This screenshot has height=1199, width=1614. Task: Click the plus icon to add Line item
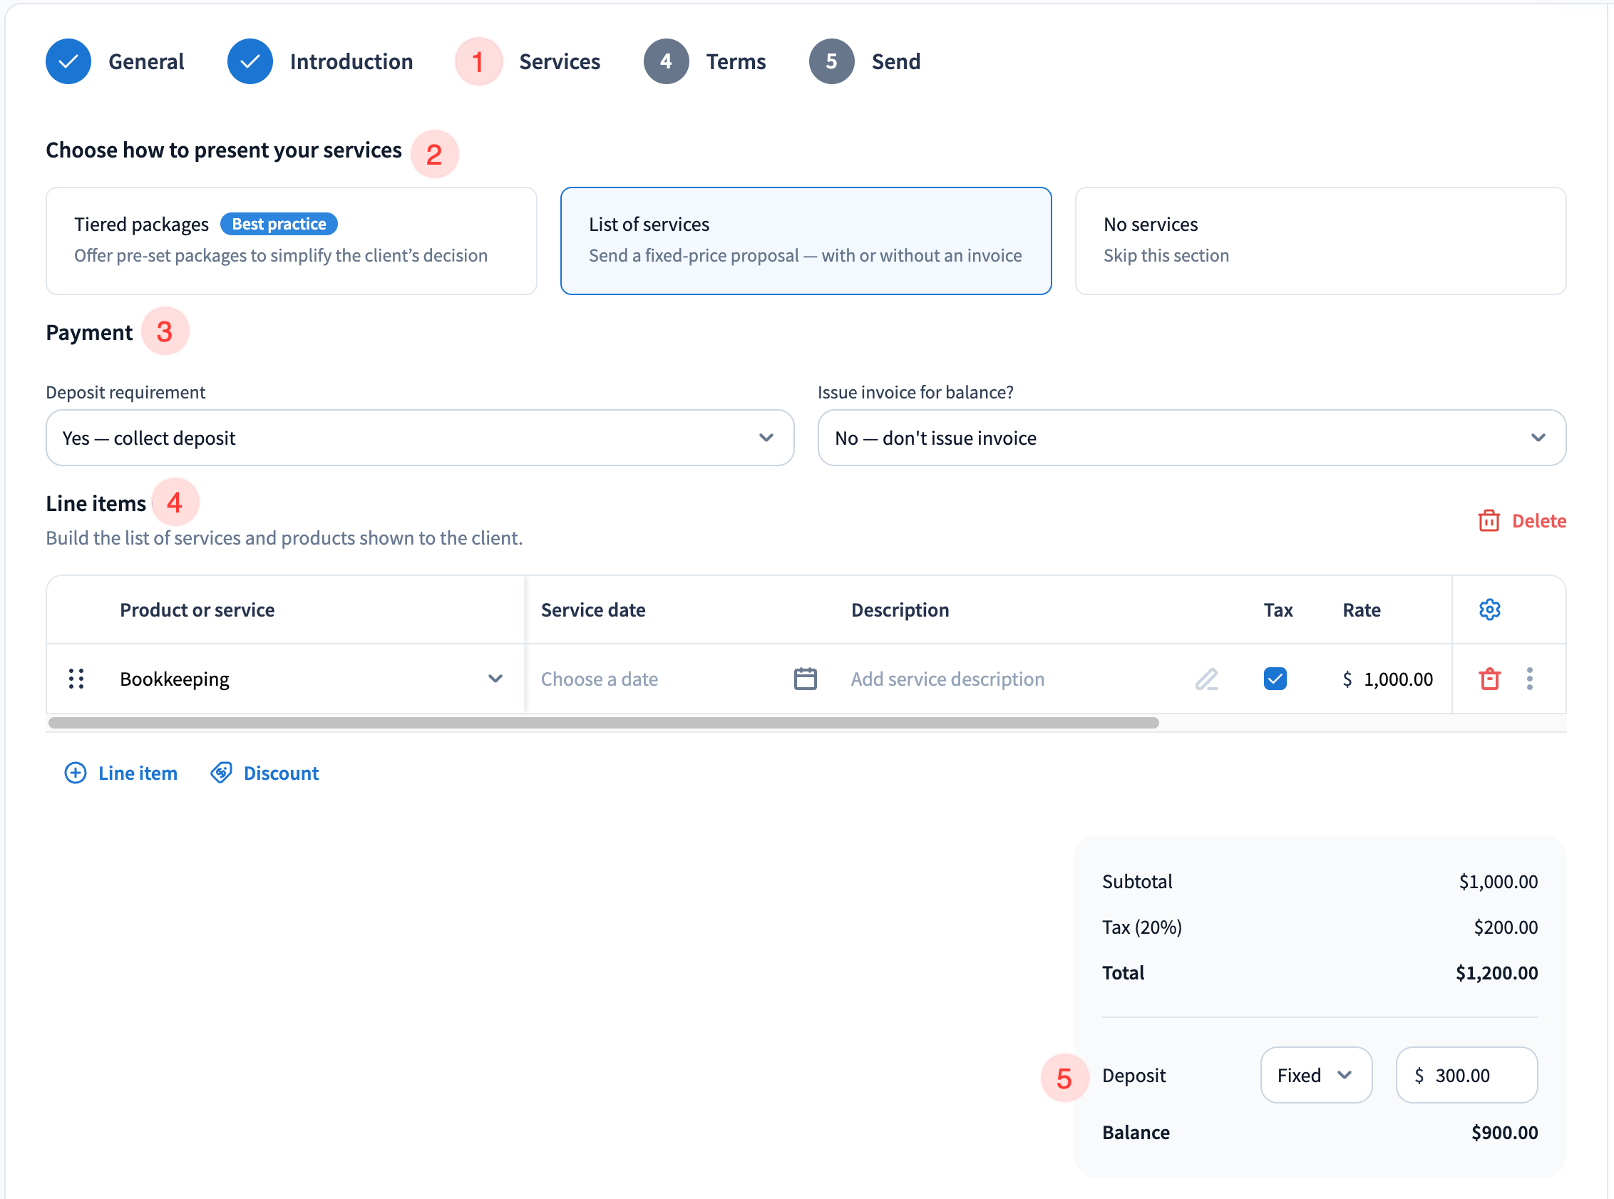76,773
